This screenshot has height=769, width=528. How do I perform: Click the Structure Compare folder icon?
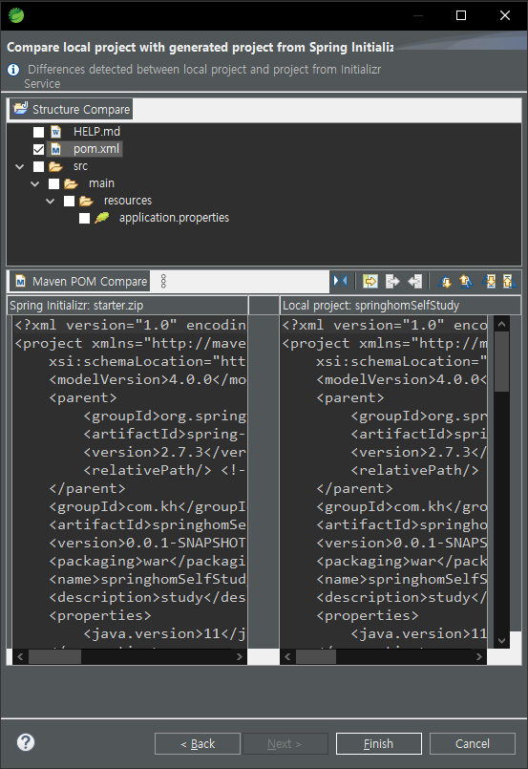(21, 108)
